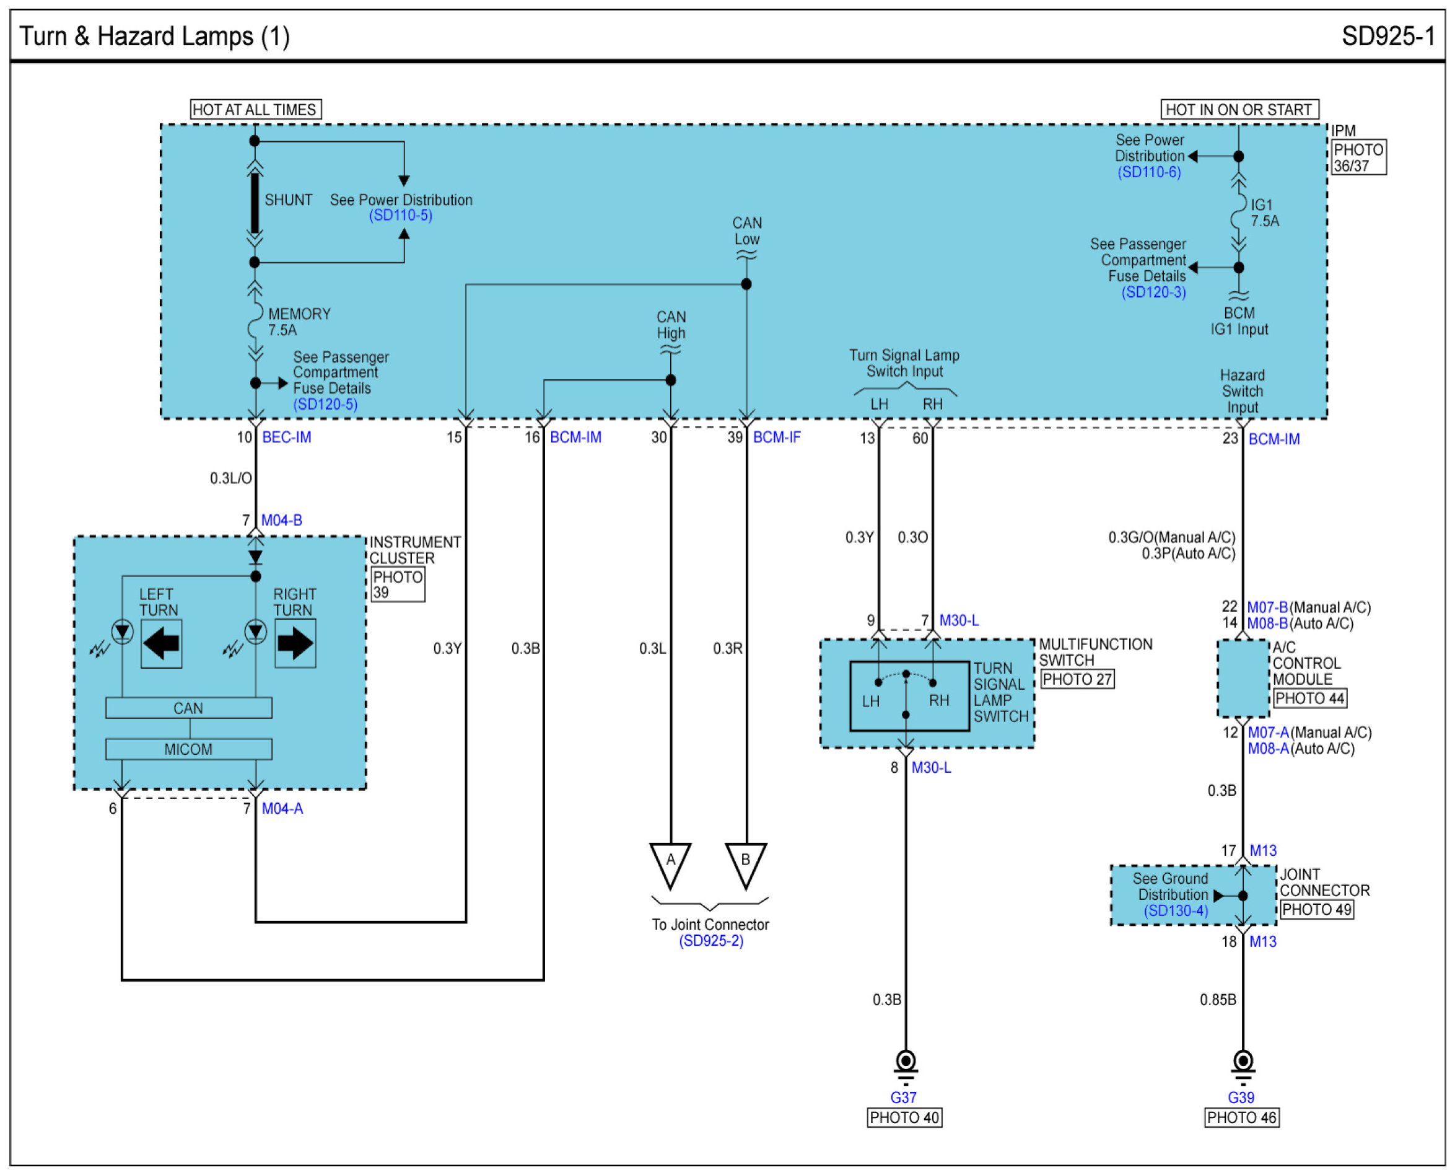Viewport: 1455px width, 1175px height.
Task: Click the turn signal lamp switch box
Action: pyautogui.click(x=909, y=697)
